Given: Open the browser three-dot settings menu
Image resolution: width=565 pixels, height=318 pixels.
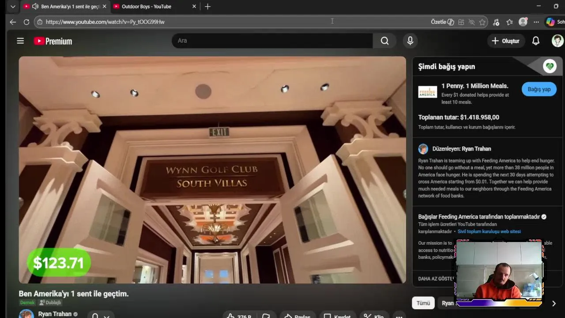Looking at the screenshot, I should tap(536, 22).
